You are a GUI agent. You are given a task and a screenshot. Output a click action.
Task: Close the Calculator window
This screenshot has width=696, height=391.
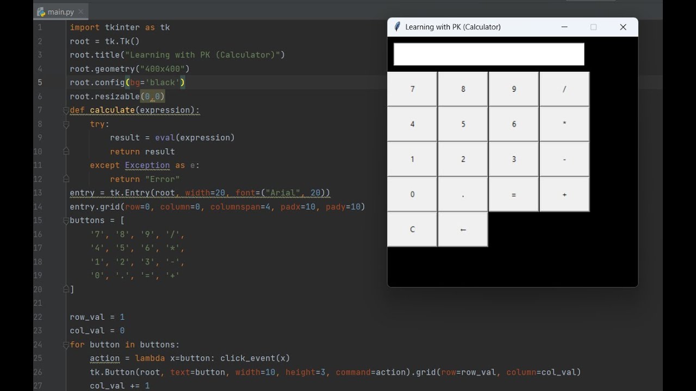pyautogui.click(x=623, y=27)
